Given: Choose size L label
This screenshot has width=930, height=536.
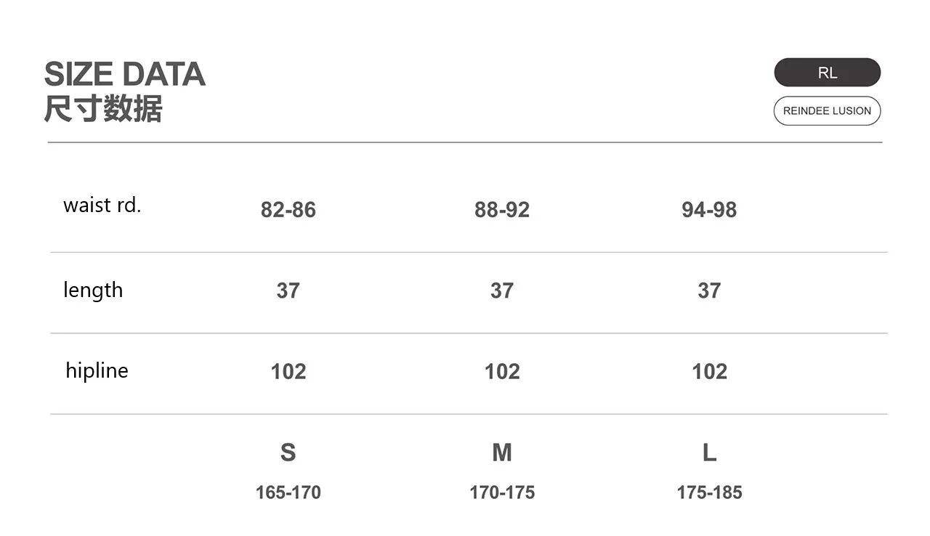Looking at the screenshot, I should tap(709, 452).
